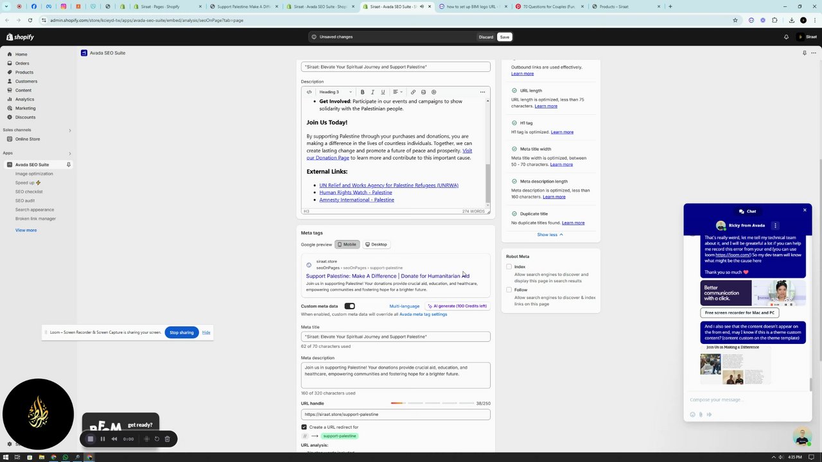
Task: Apply underline formatting in description editor
Action: pyautogui.click(x=383, y=92)
